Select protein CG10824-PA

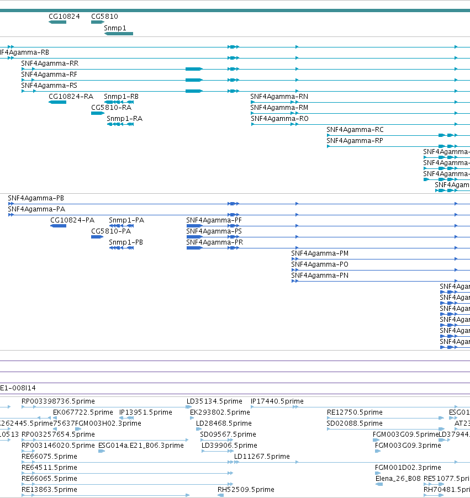[72, 220]
